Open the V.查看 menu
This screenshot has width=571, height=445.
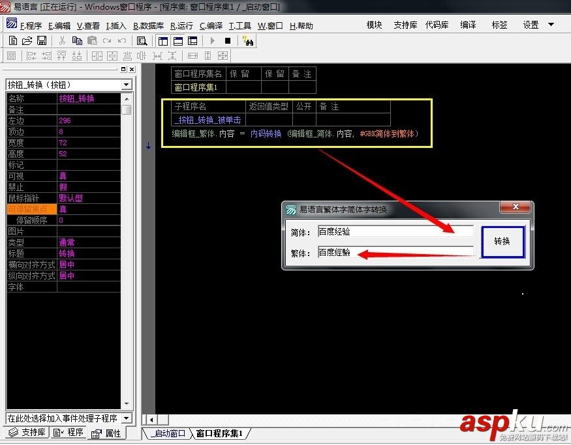(x=88, y=26)
